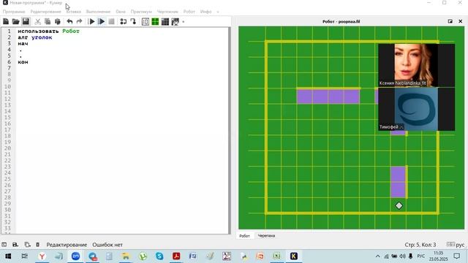Copy selected text in toolbar
The width and height of the screenshot is (468, 263).
coord(48,21)
